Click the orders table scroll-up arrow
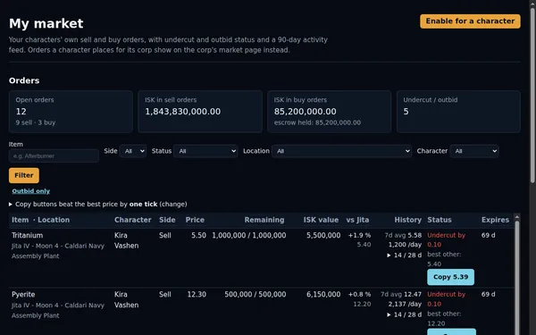 pos(517,217)
